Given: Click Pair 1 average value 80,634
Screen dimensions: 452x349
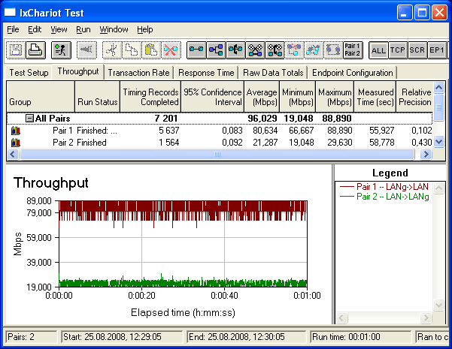Looking at the screenshot, I should (265, 131).
